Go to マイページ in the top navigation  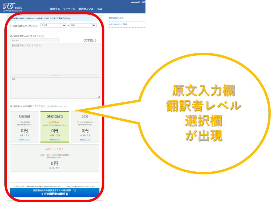[69, 9]
